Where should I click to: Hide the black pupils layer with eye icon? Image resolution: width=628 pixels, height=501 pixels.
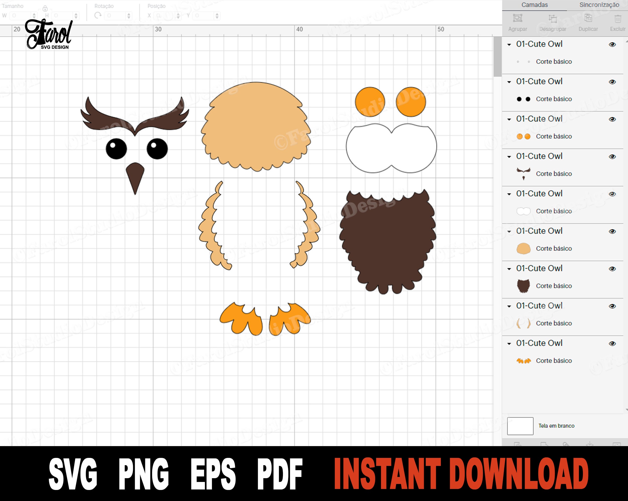pos(612,82)
